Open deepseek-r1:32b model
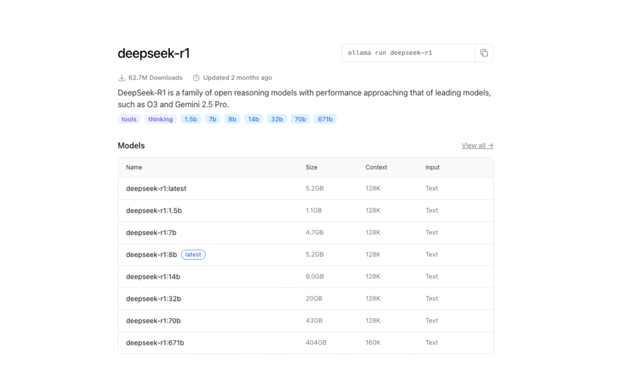This screenshot has width=631, height=378. 153,298
